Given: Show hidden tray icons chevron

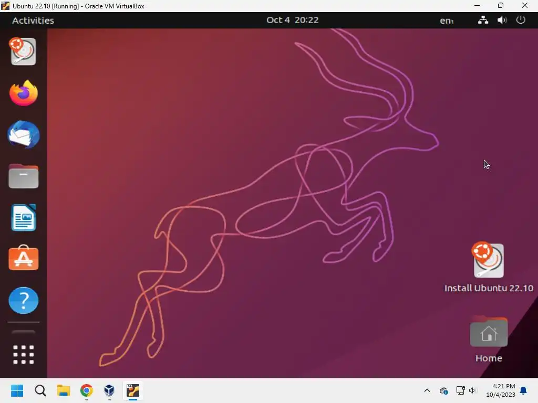Looking at the screenshot, I should tap(427, 390).
